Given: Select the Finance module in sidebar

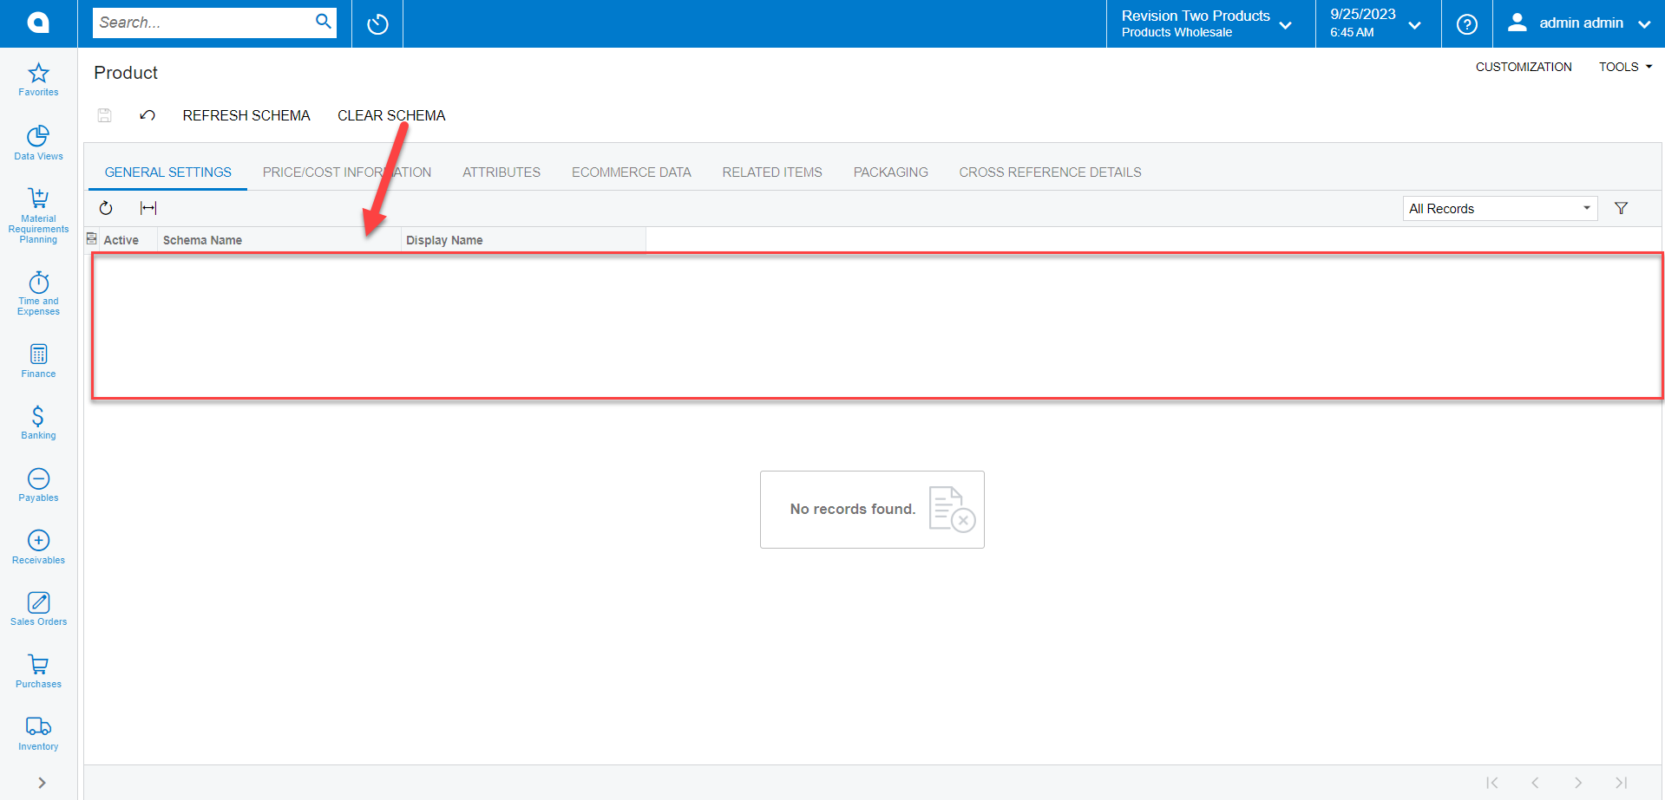Looking at the screenshot, I should click(37, 361).
